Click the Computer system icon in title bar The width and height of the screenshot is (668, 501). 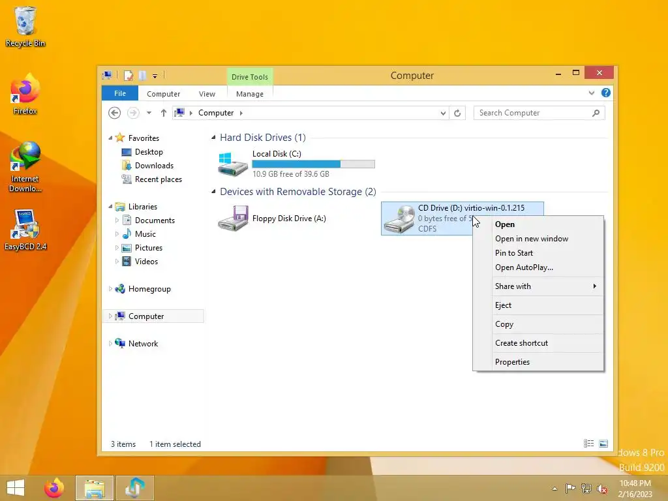107,76
